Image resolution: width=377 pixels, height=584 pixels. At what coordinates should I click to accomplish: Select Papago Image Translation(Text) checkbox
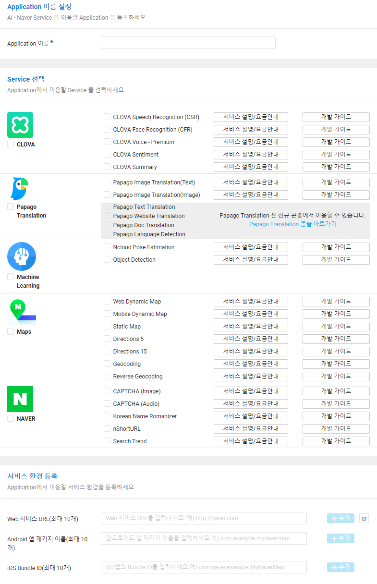coord(107,182)
